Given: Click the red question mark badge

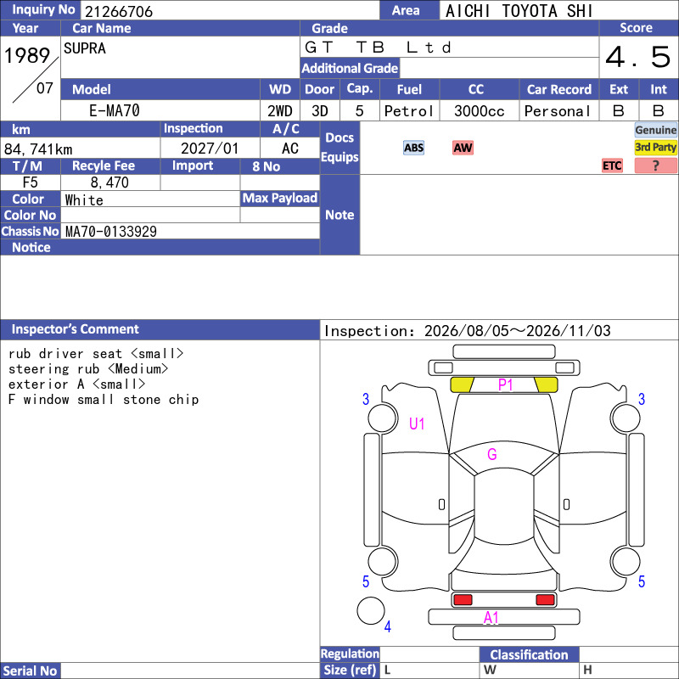Looking at the screenshot, I should click(x=655, y=166).
